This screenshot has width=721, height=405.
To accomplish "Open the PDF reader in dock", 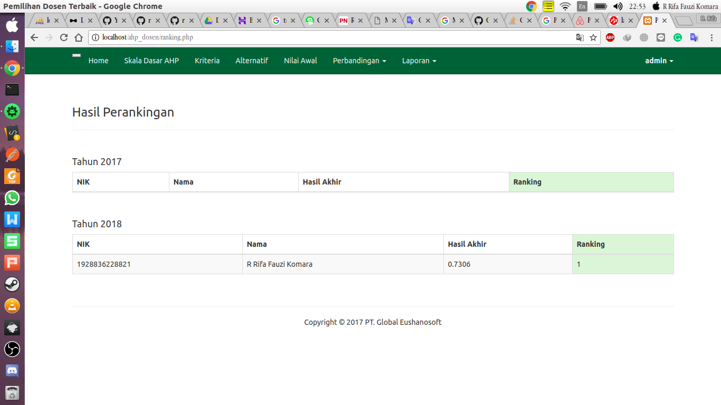I will tap(12, 176).
